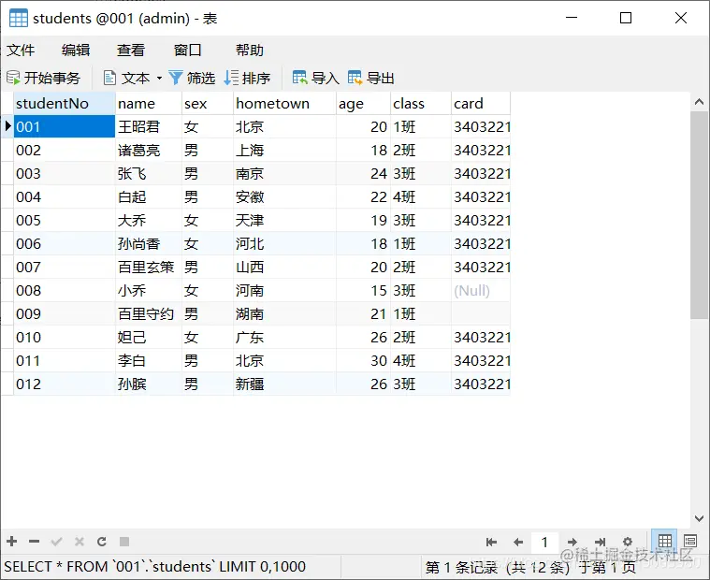Select the hometown cell 河南
The width and height of the screenshot is (710, 580).
click(x=284, y=290)
